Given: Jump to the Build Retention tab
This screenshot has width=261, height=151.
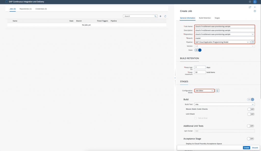Looking at the screenshot, I should [x=205, y=18].
